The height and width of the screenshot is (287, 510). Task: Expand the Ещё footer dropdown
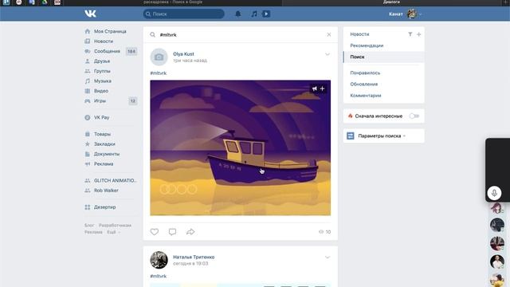(113, 232)
